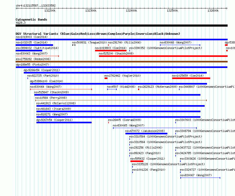This screenshot has width=235, height=196.
Task: Click the esv3437722 variant label
Action: pyautogui.click(x=205, y=148)
